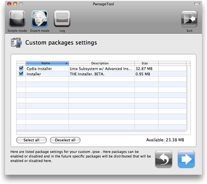The height and width of the screenshot is (184, 207).
Task: Click the Exit toolbar icon
Action: (189, 19)
